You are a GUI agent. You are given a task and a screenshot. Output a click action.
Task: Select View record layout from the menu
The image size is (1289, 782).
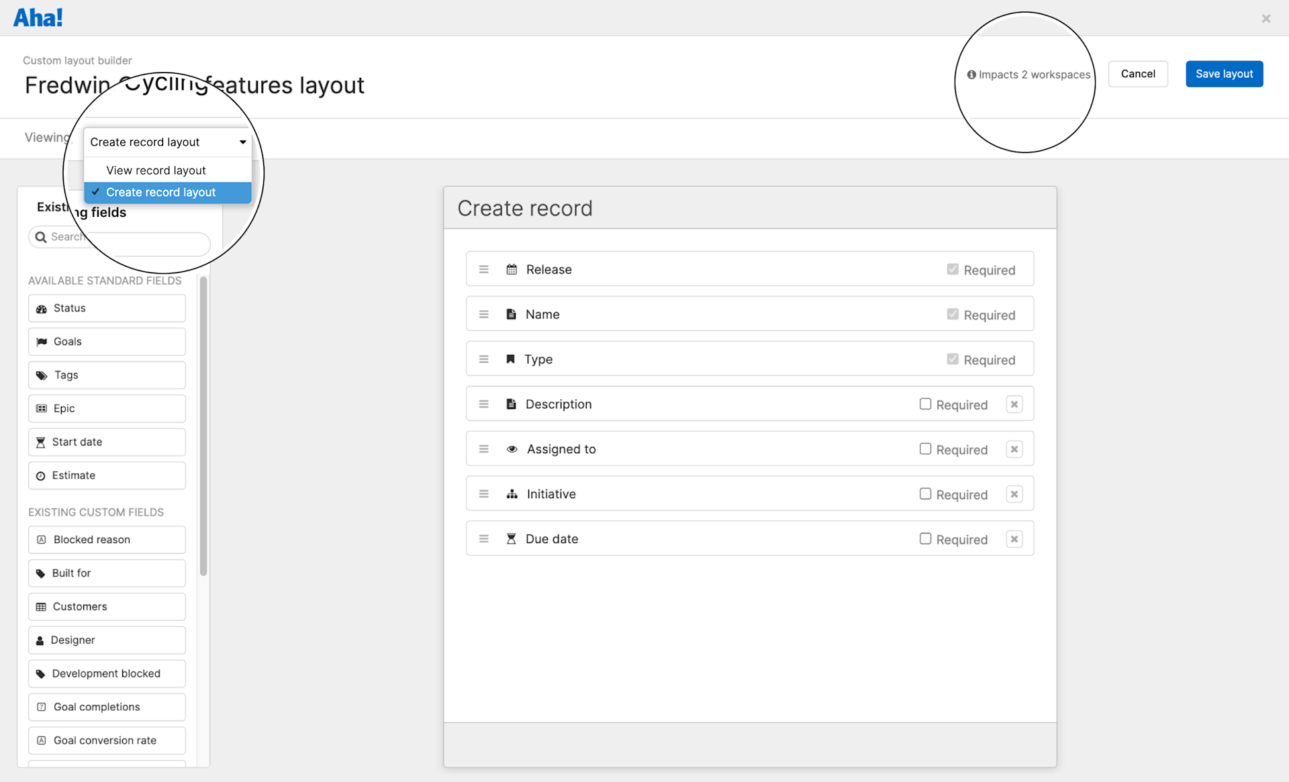pyautogui.click(x=156, y=170)
